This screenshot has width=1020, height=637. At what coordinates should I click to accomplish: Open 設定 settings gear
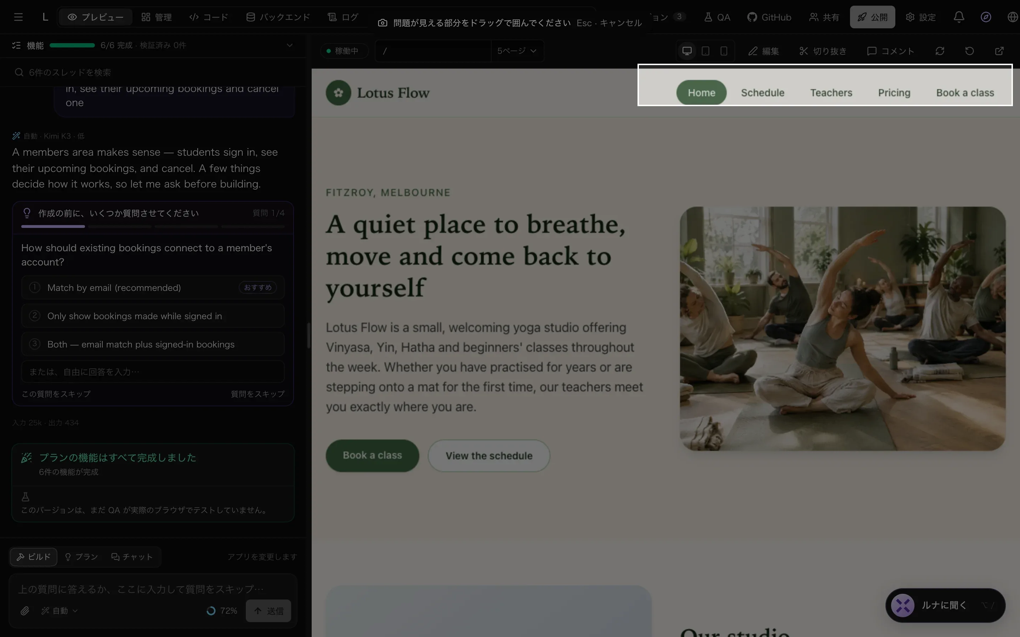(920, 17)
